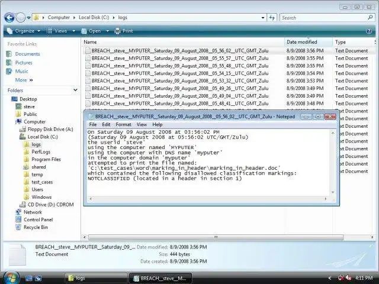Click inside the Search box
The width and height of the screenshot is (379, 284).
point(324,18)
